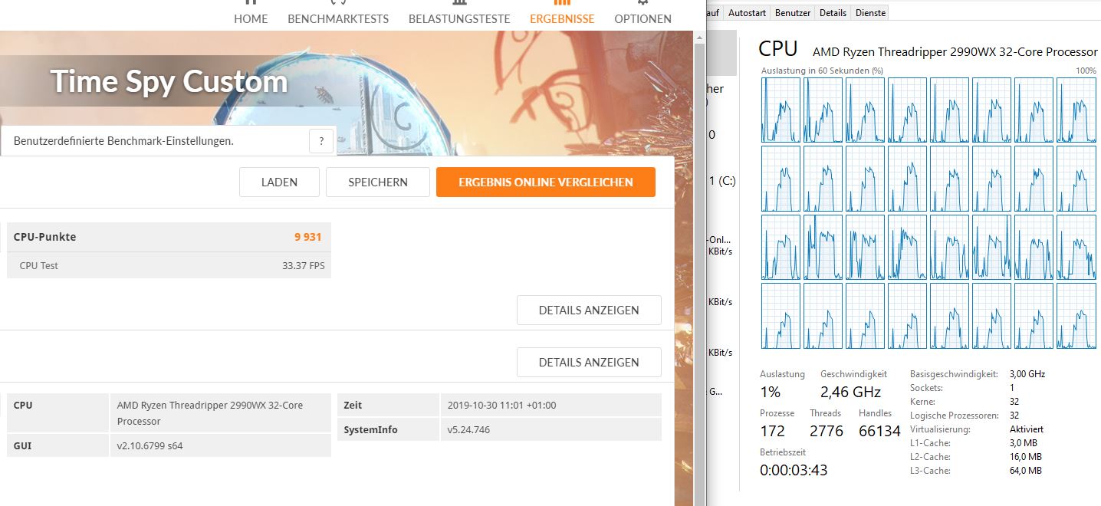Click the processor name in the Task Manager header
This screenshot has height=506, width=1101.
955,51
